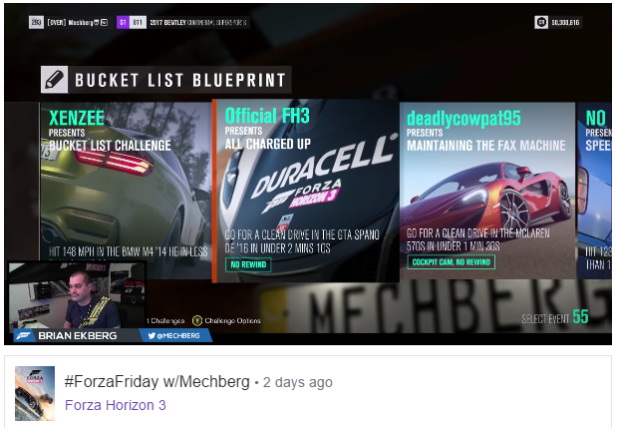Select deadlycowpat95 Maintaining the Fax Machine card
Viewport: 617px width, 428px height.
pyautogui.click(x=487, y=191)
